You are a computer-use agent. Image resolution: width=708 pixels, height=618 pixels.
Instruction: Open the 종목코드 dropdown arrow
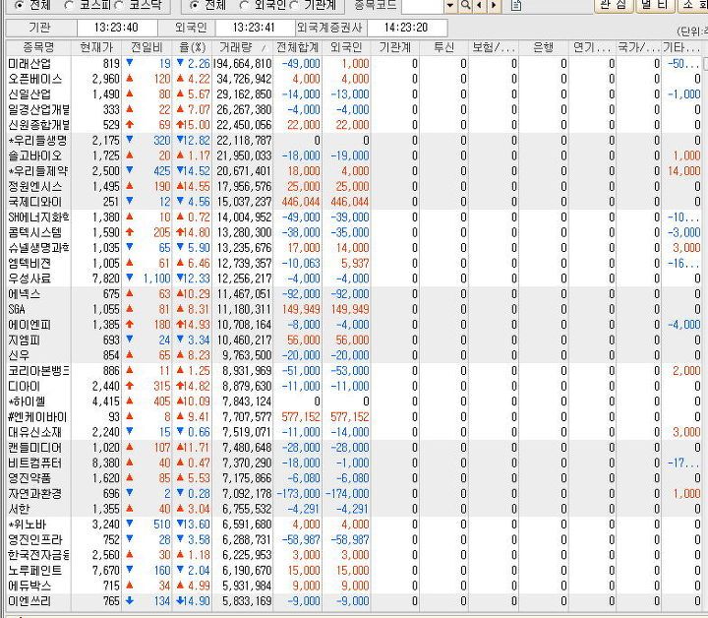450,6
